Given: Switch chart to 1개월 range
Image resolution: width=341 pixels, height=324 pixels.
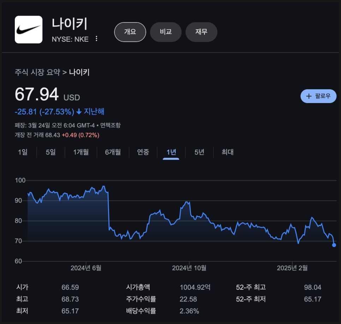Looking at the screenshot, I should [81, 152].
